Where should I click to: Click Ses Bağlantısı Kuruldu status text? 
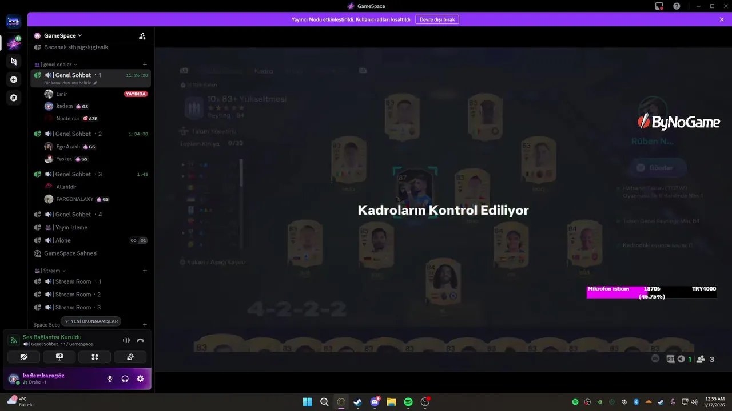coord(52,337)
